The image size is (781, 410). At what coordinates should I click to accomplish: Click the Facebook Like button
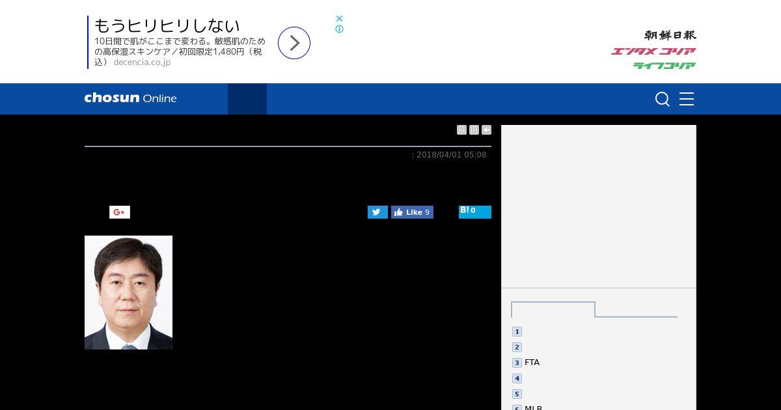412,212
